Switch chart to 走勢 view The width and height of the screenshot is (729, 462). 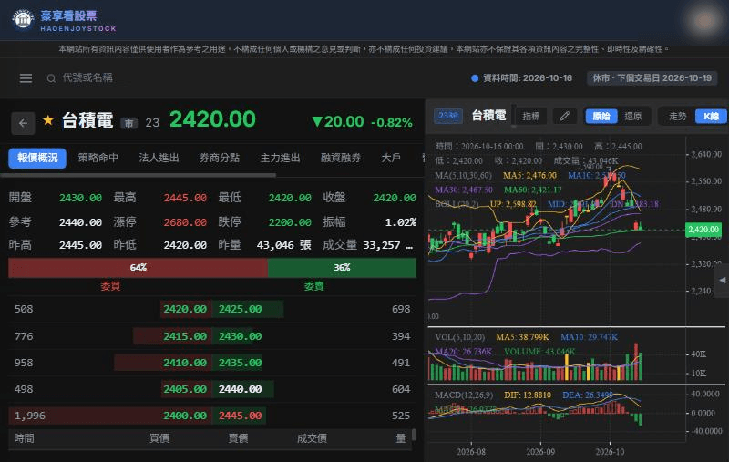click(677, 117)
